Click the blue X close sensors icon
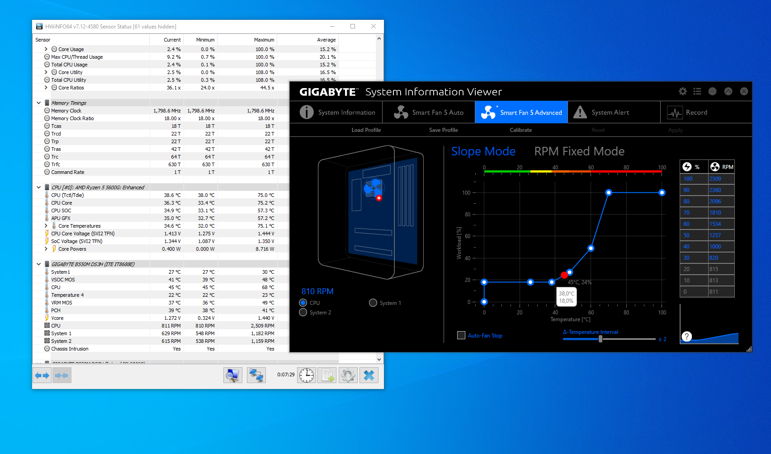The image size is (771, 454). 369,375
